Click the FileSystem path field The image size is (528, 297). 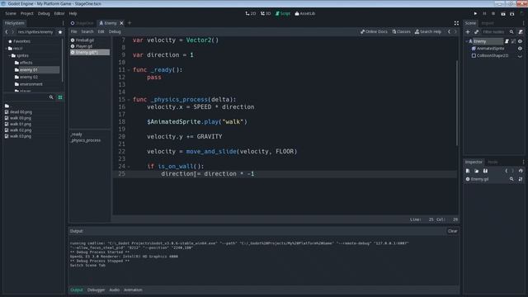pyautogui.click(x=35, y=32)
